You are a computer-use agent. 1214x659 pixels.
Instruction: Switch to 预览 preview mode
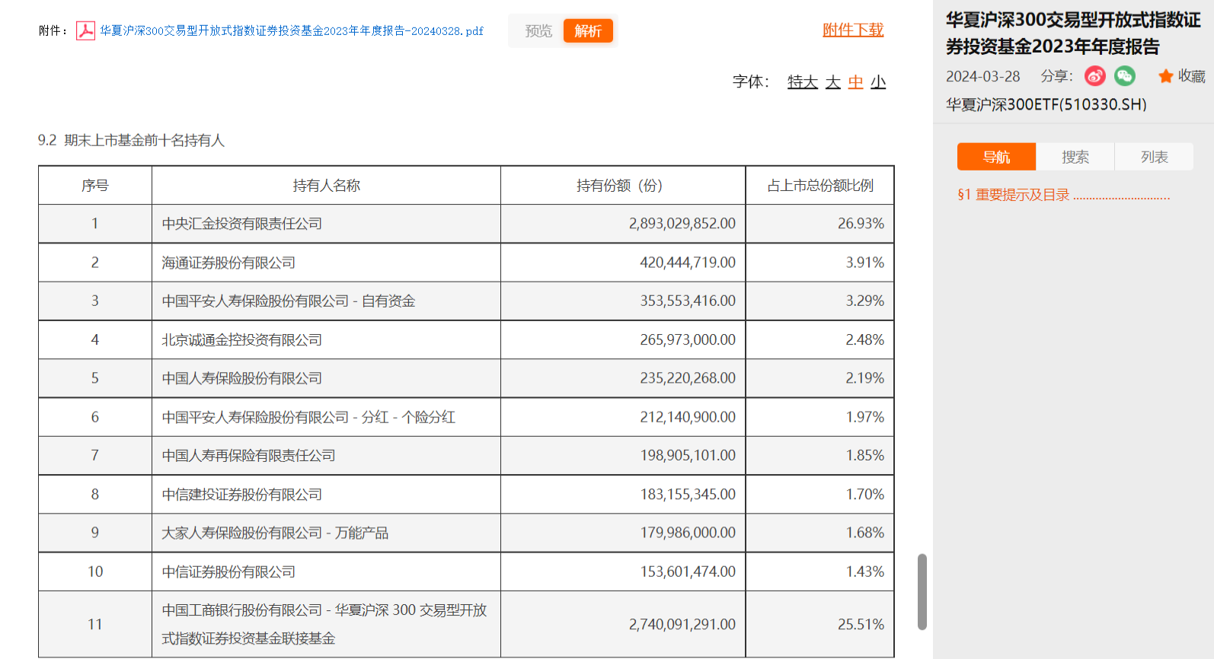[x=538, y=31]
